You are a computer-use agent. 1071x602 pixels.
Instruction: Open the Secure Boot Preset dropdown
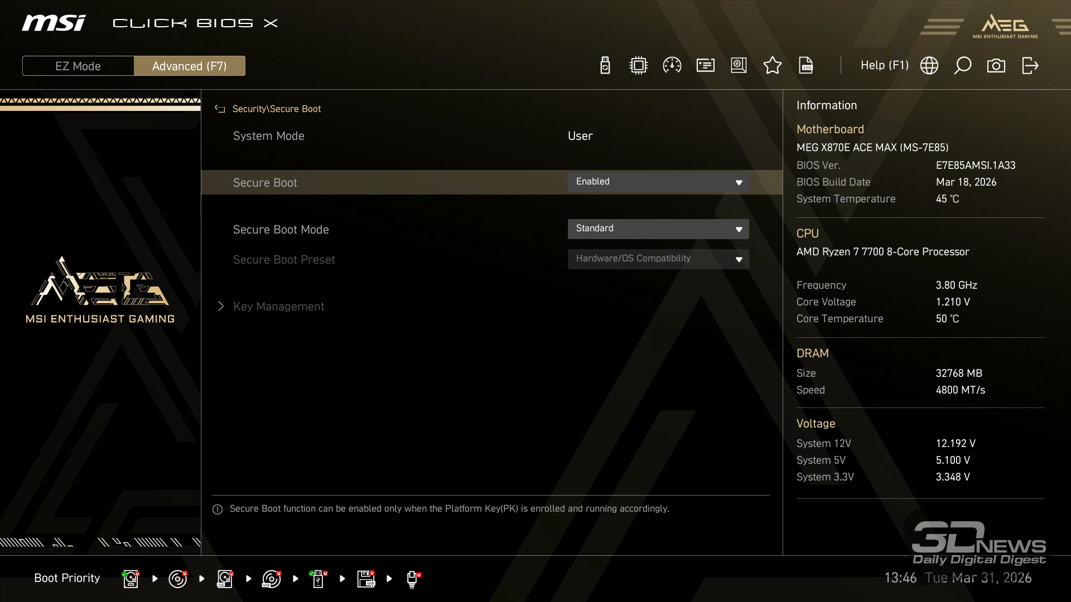[658, 259]
